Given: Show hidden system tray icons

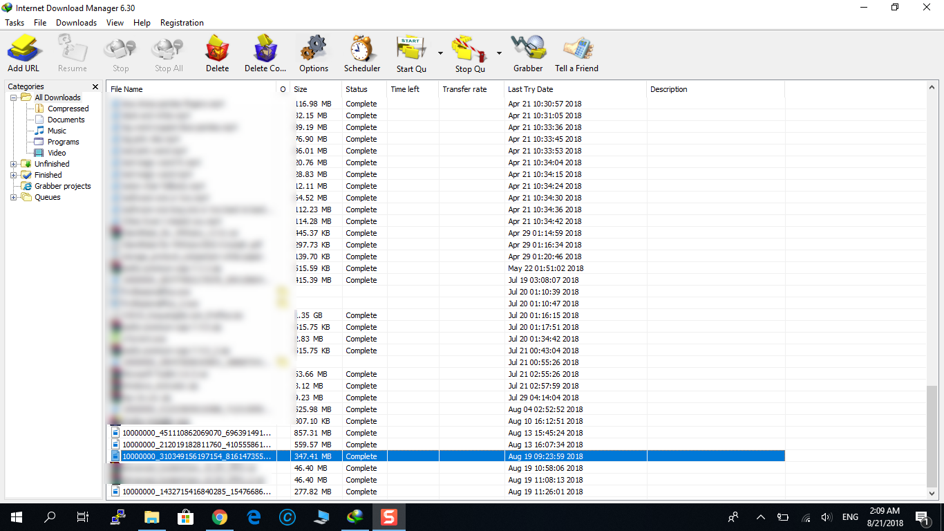Looking at the screenshot, I should click(x=761, y=517).
